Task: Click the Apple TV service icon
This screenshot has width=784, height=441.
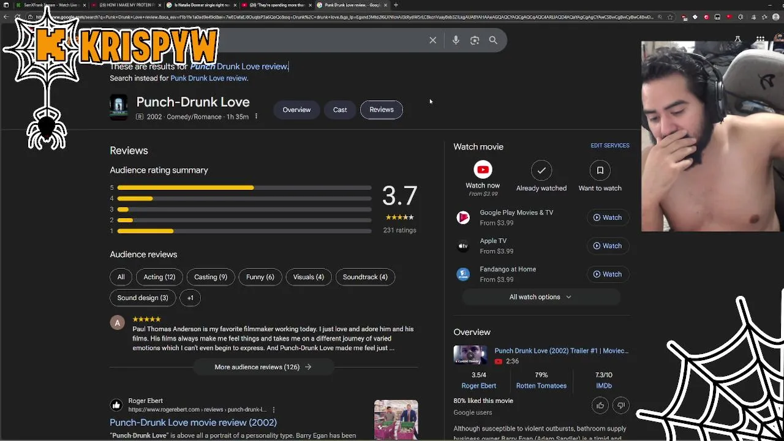Action: 463,246
